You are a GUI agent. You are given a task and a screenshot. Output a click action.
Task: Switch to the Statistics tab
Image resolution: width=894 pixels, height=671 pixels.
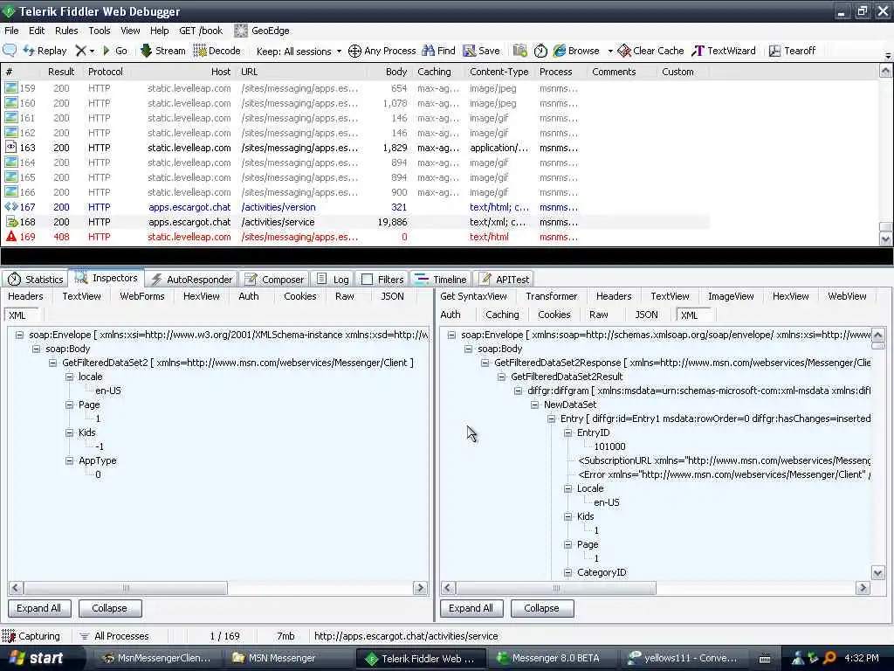(35, 280)
